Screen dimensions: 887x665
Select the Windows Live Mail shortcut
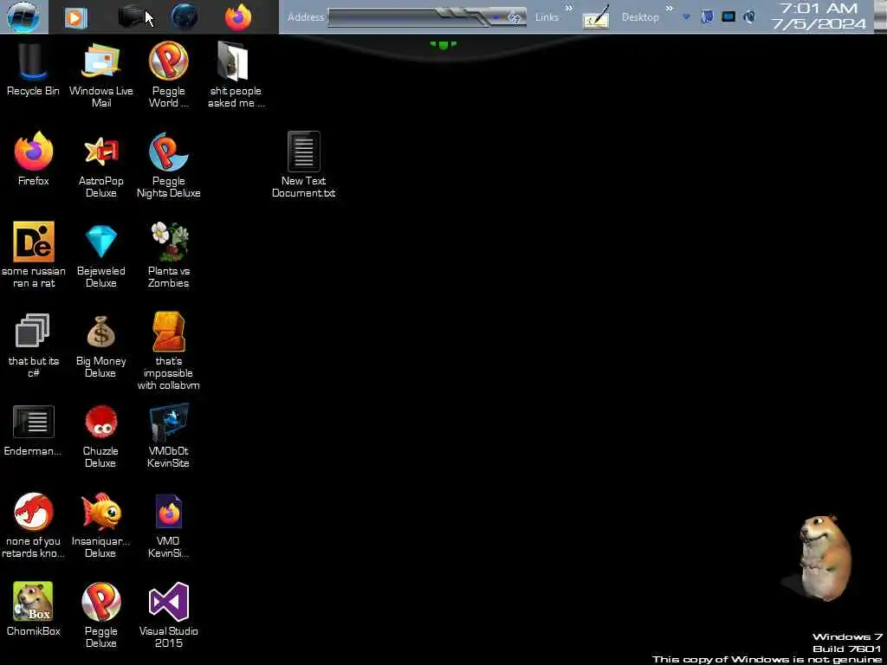101,74
